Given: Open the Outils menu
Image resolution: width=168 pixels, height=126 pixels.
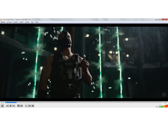Looking at the screenshot, I should point(27,22).
